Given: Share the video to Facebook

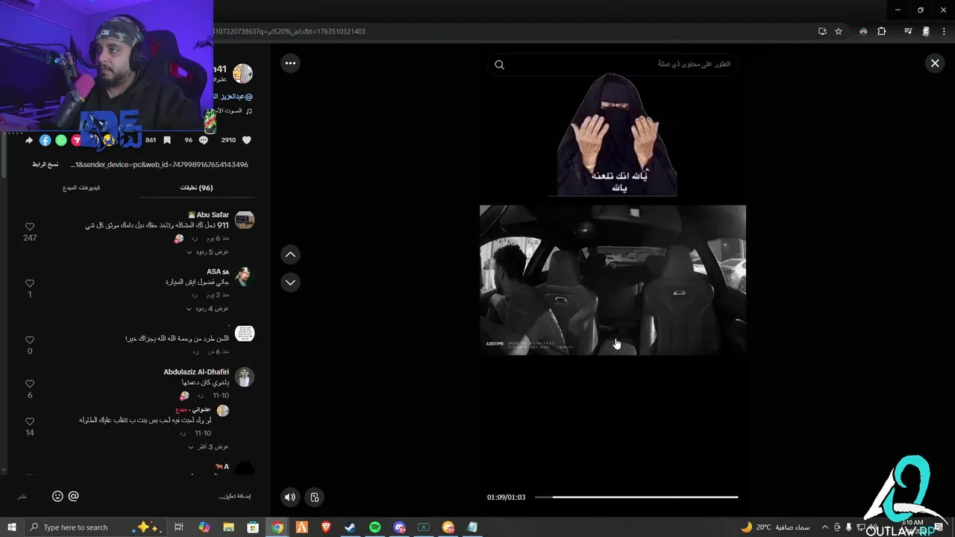Looking at the screenshot, I should pyautogui.click(x=45, y=139).
